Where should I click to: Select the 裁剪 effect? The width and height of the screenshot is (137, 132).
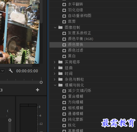pyautogui.click(x=72, y=22)
